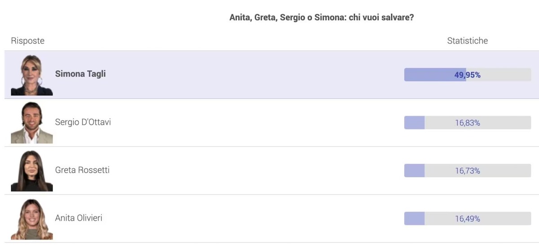The height and width of the screenshot is (247, 539).
Task: Click Greta Rossetti's profile photo
Action: pos(32,171)
